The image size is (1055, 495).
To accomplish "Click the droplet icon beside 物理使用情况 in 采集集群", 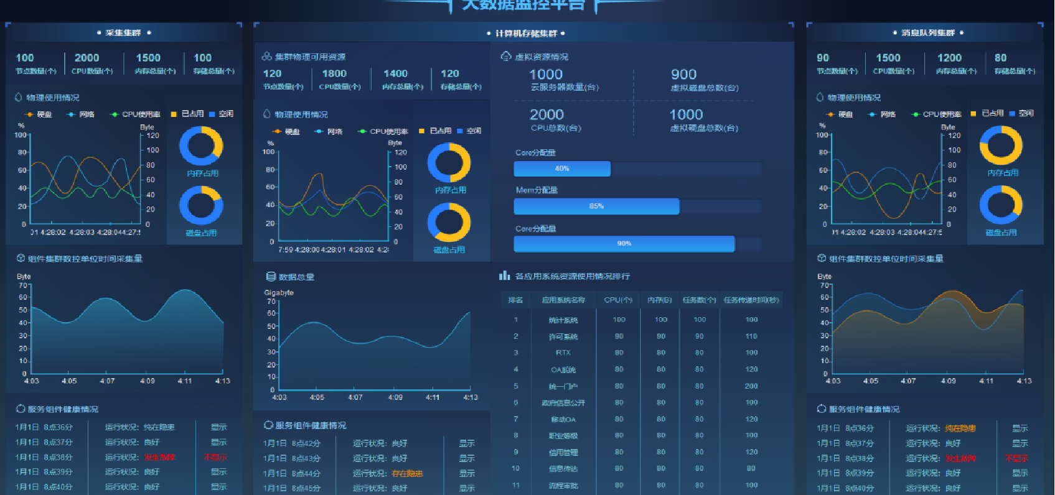I will pos(19,98).
